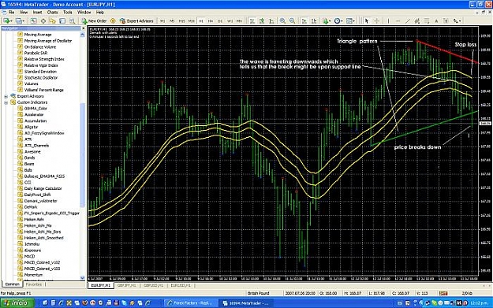Toggle the Data Window crosshair-circle icon
This screenshot has width=493, height=308.
tap(43, 20)
